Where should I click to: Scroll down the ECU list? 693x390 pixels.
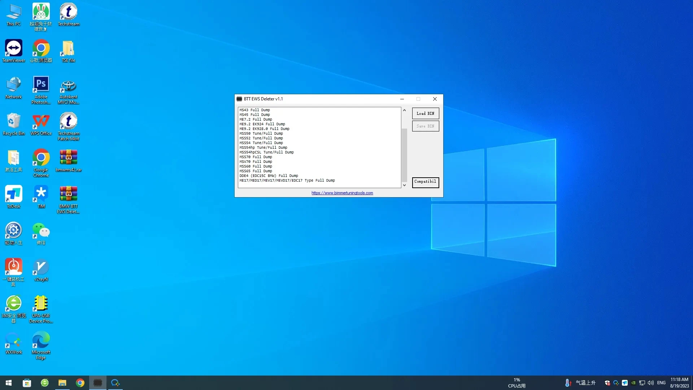404,185
